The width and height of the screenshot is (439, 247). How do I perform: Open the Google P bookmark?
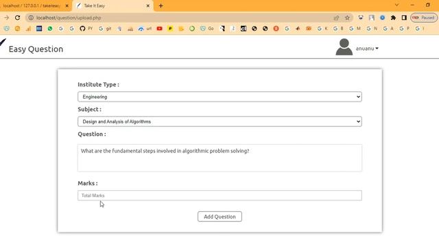tap(404, 29)
